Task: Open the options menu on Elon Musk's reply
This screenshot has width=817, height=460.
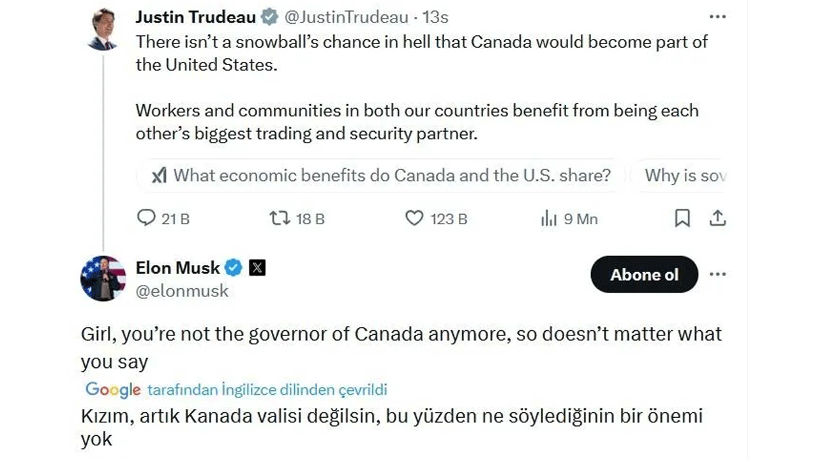Action: pyautogui.click(x=717, y=274)
